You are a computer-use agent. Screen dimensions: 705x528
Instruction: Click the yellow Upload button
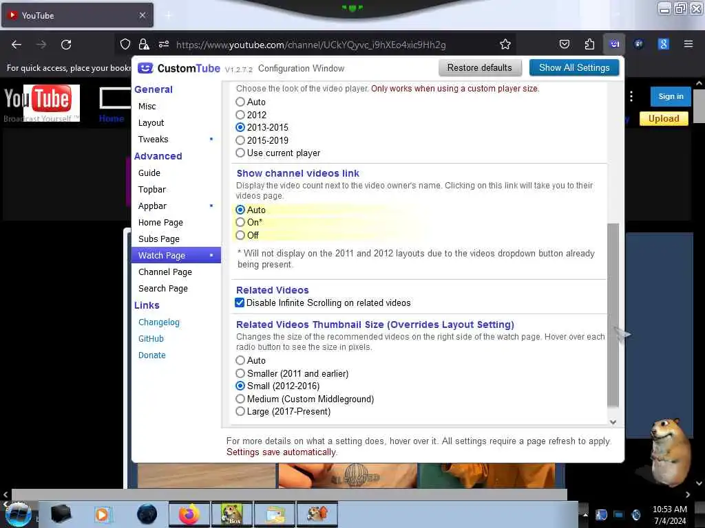pyautogui.click(x=664, y=118)
